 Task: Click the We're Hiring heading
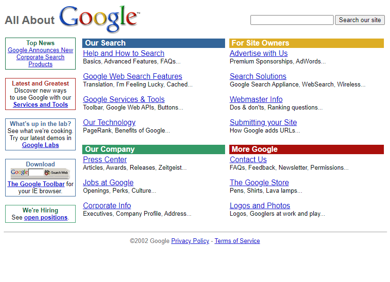click(x=40, y=210)
